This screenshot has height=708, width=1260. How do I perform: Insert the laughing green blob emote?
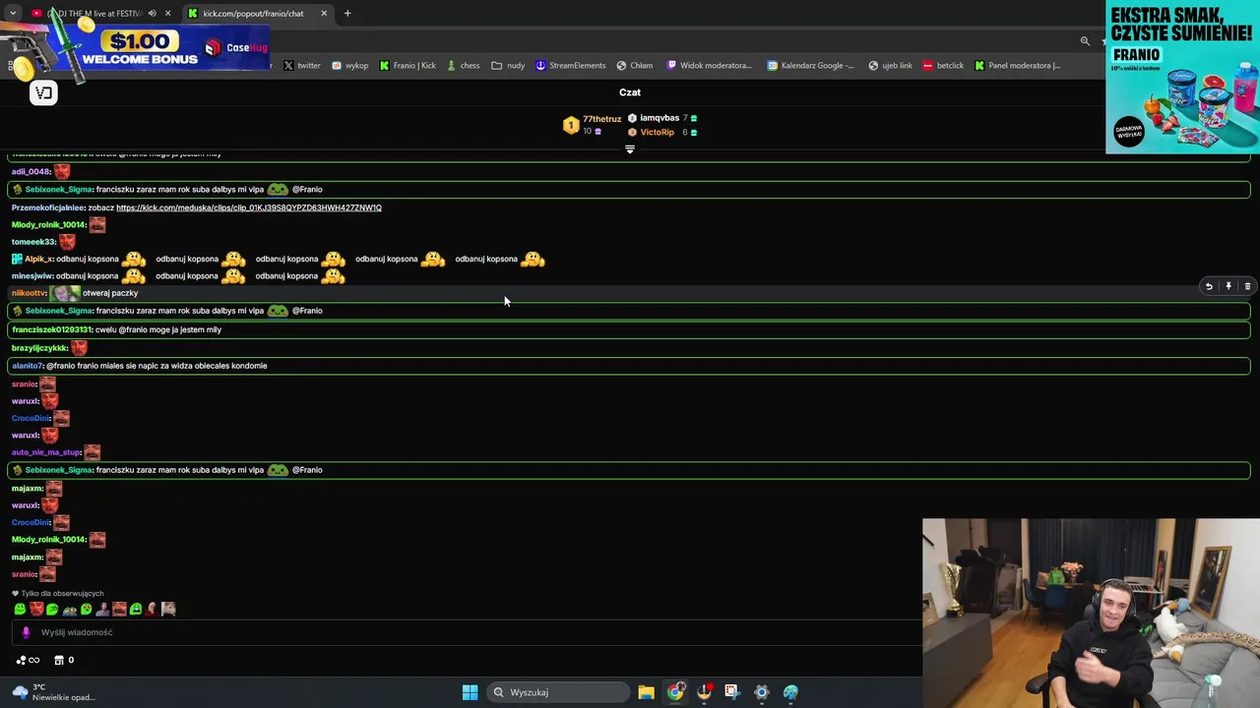click(136, 610)
